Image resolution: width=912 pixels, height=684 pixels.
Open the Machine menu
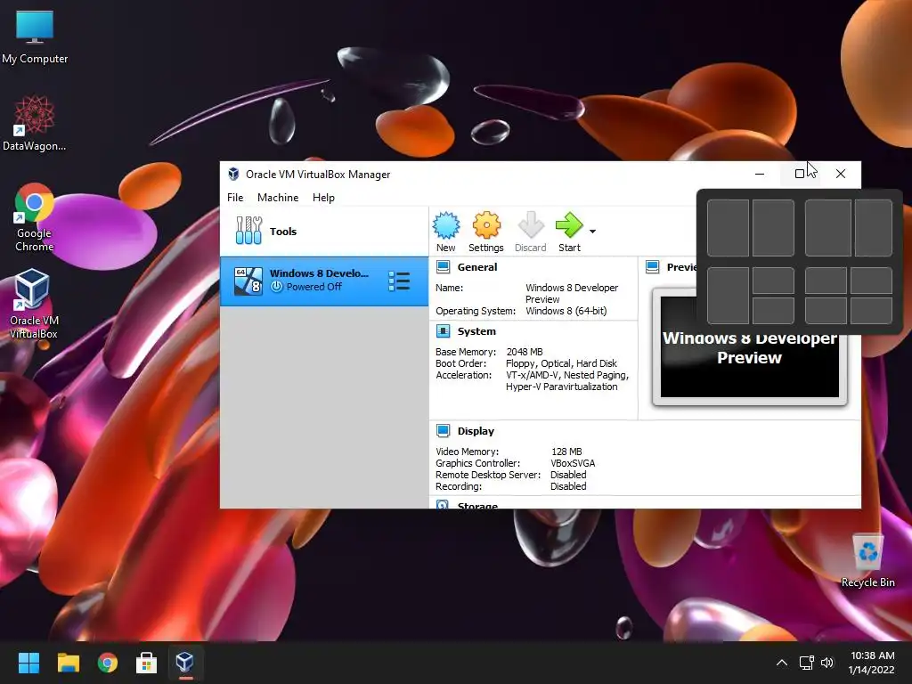(x=278, y=198)
